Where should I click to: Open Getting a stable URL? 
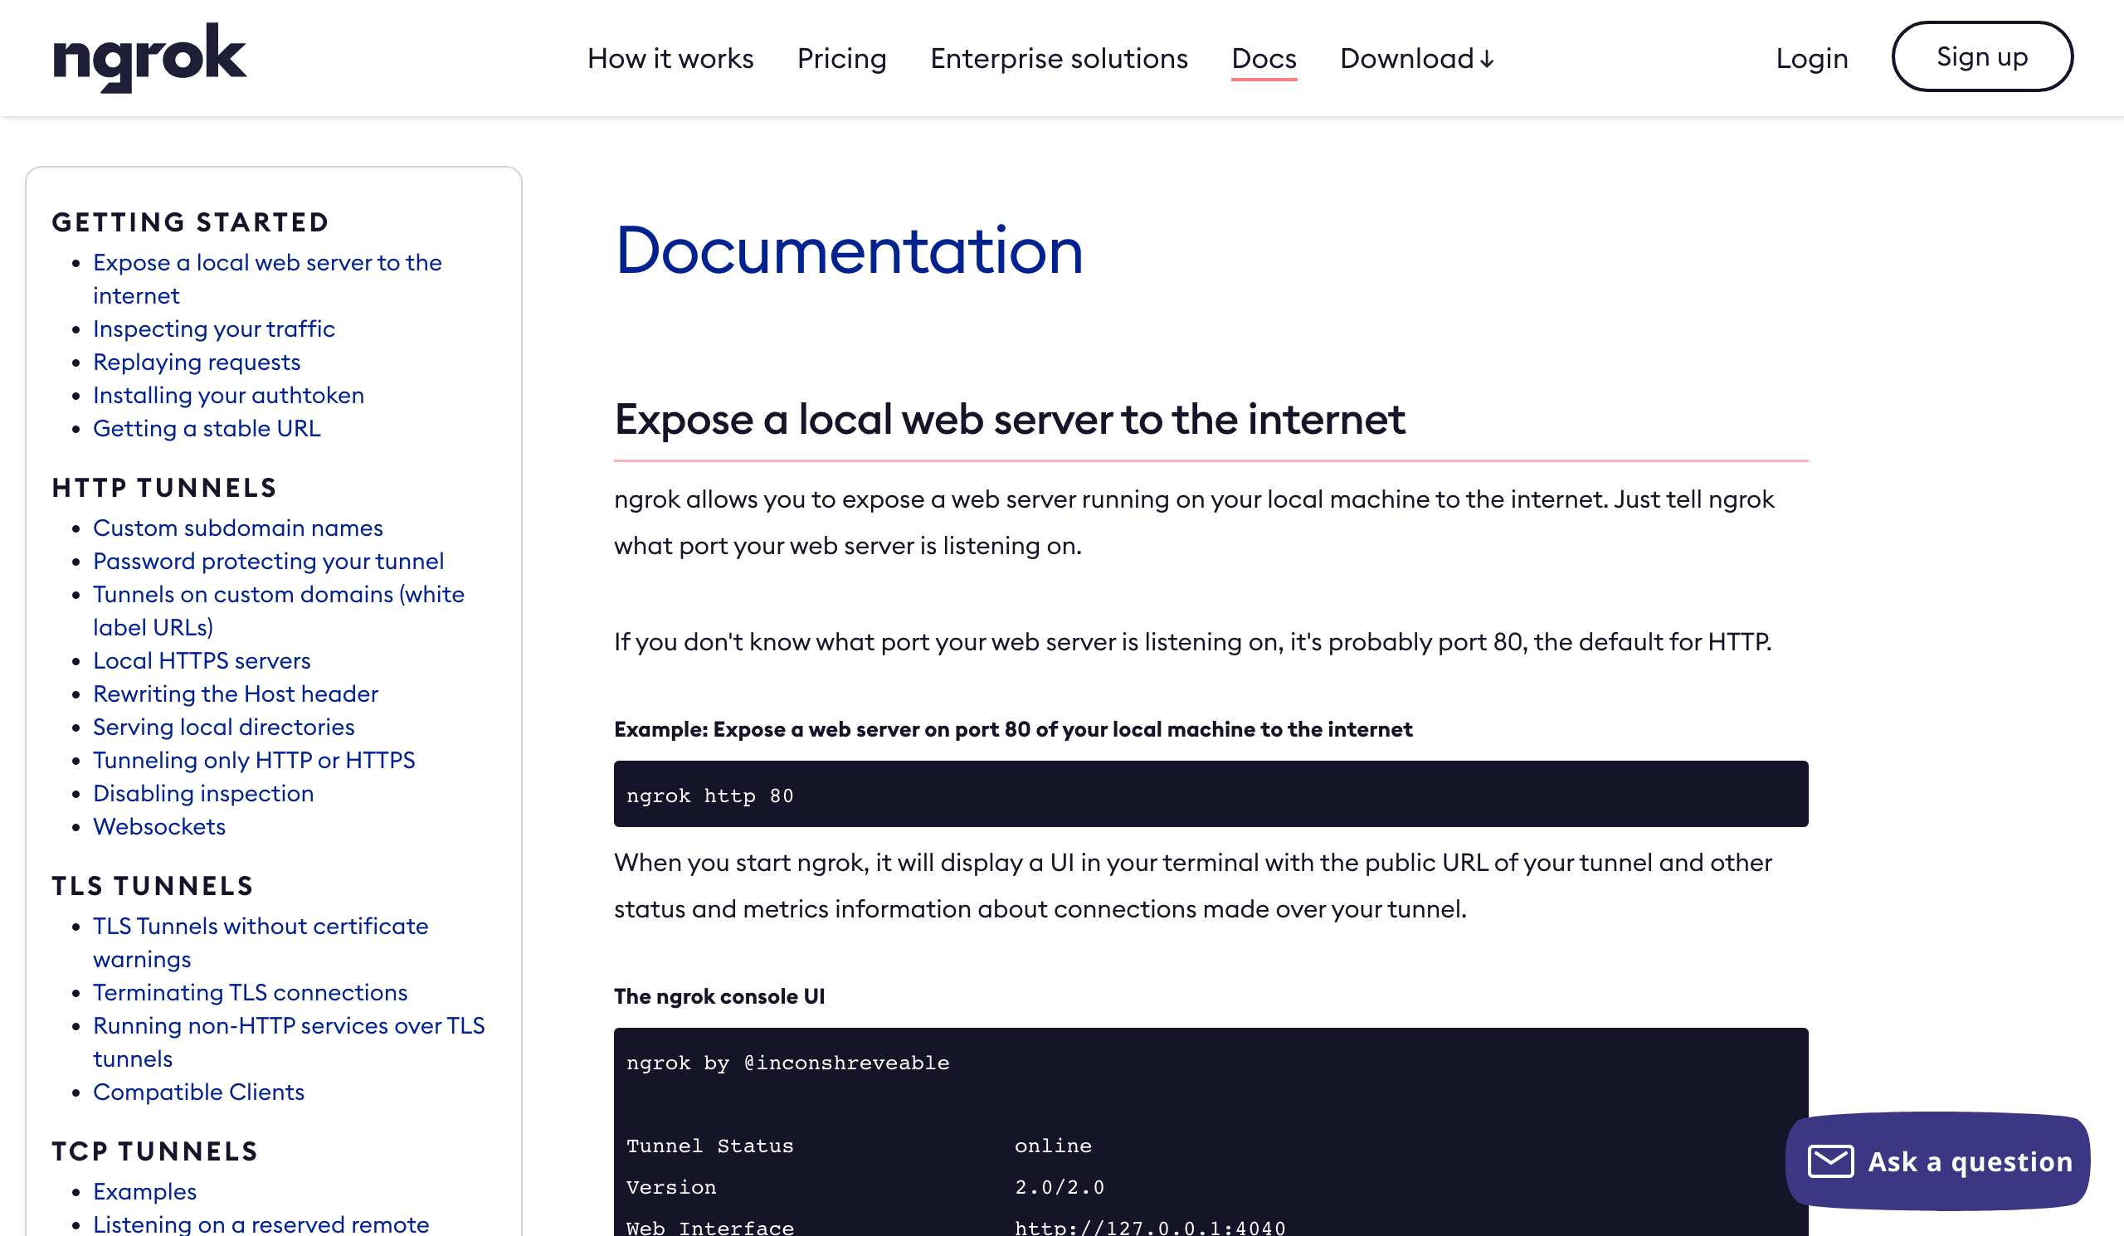(x=207, y=428)
